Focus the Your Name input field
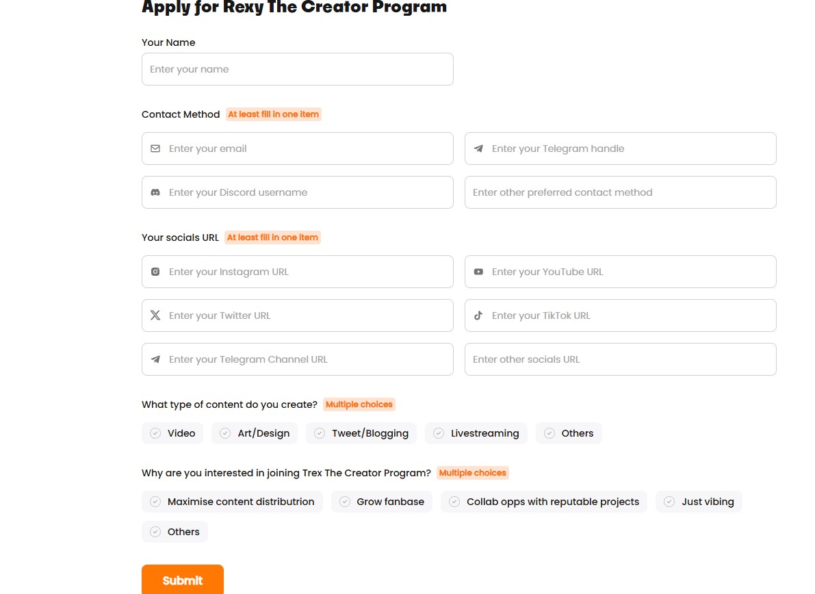The height and width of the screenshot is (594, 815). [x=298, y=69]
